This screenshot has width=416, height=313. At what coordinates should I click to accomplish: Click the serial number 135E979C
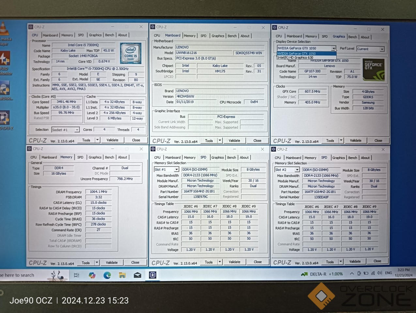point(201,197)
